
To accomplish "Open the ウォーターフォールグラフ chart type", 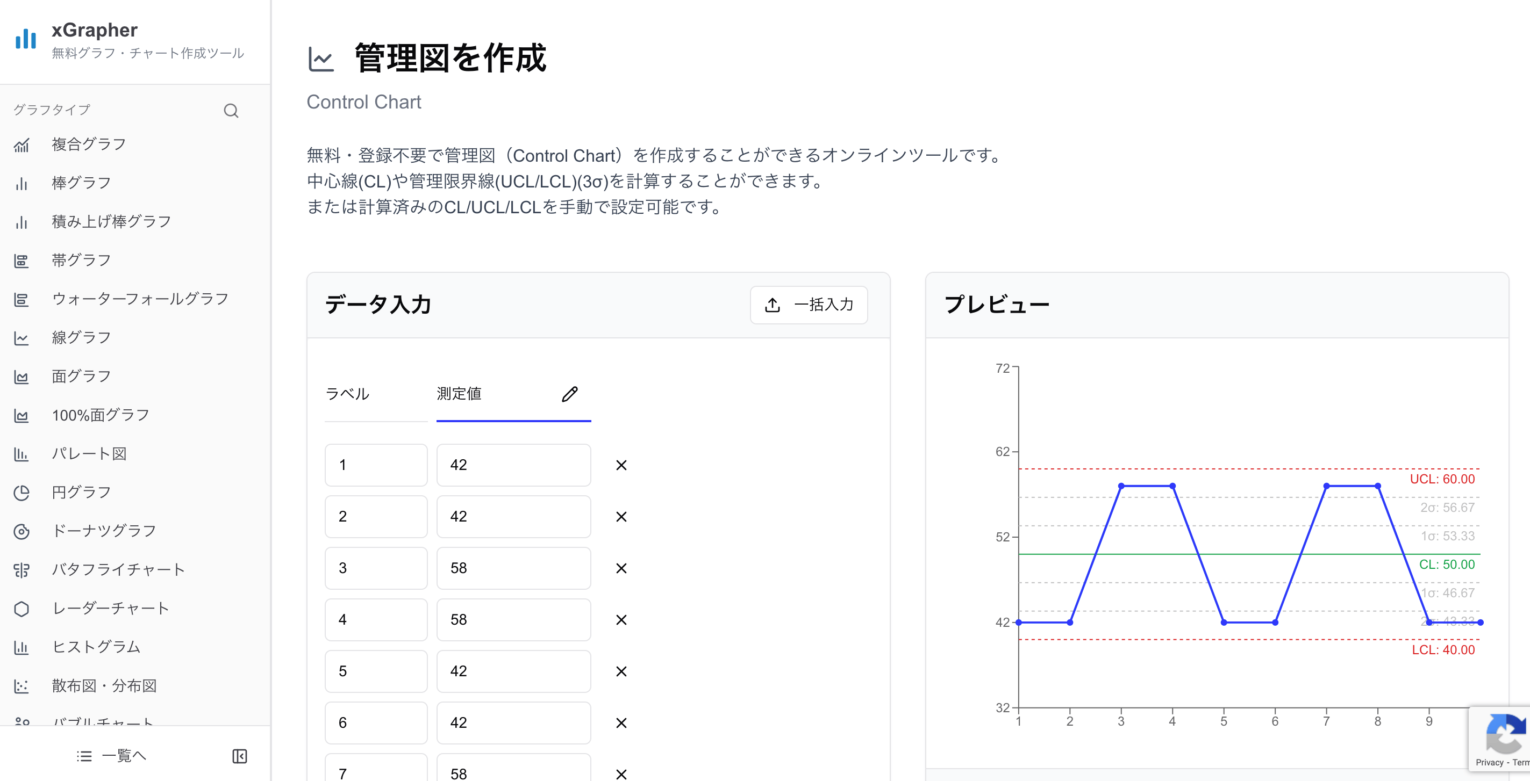I will 140,299.
